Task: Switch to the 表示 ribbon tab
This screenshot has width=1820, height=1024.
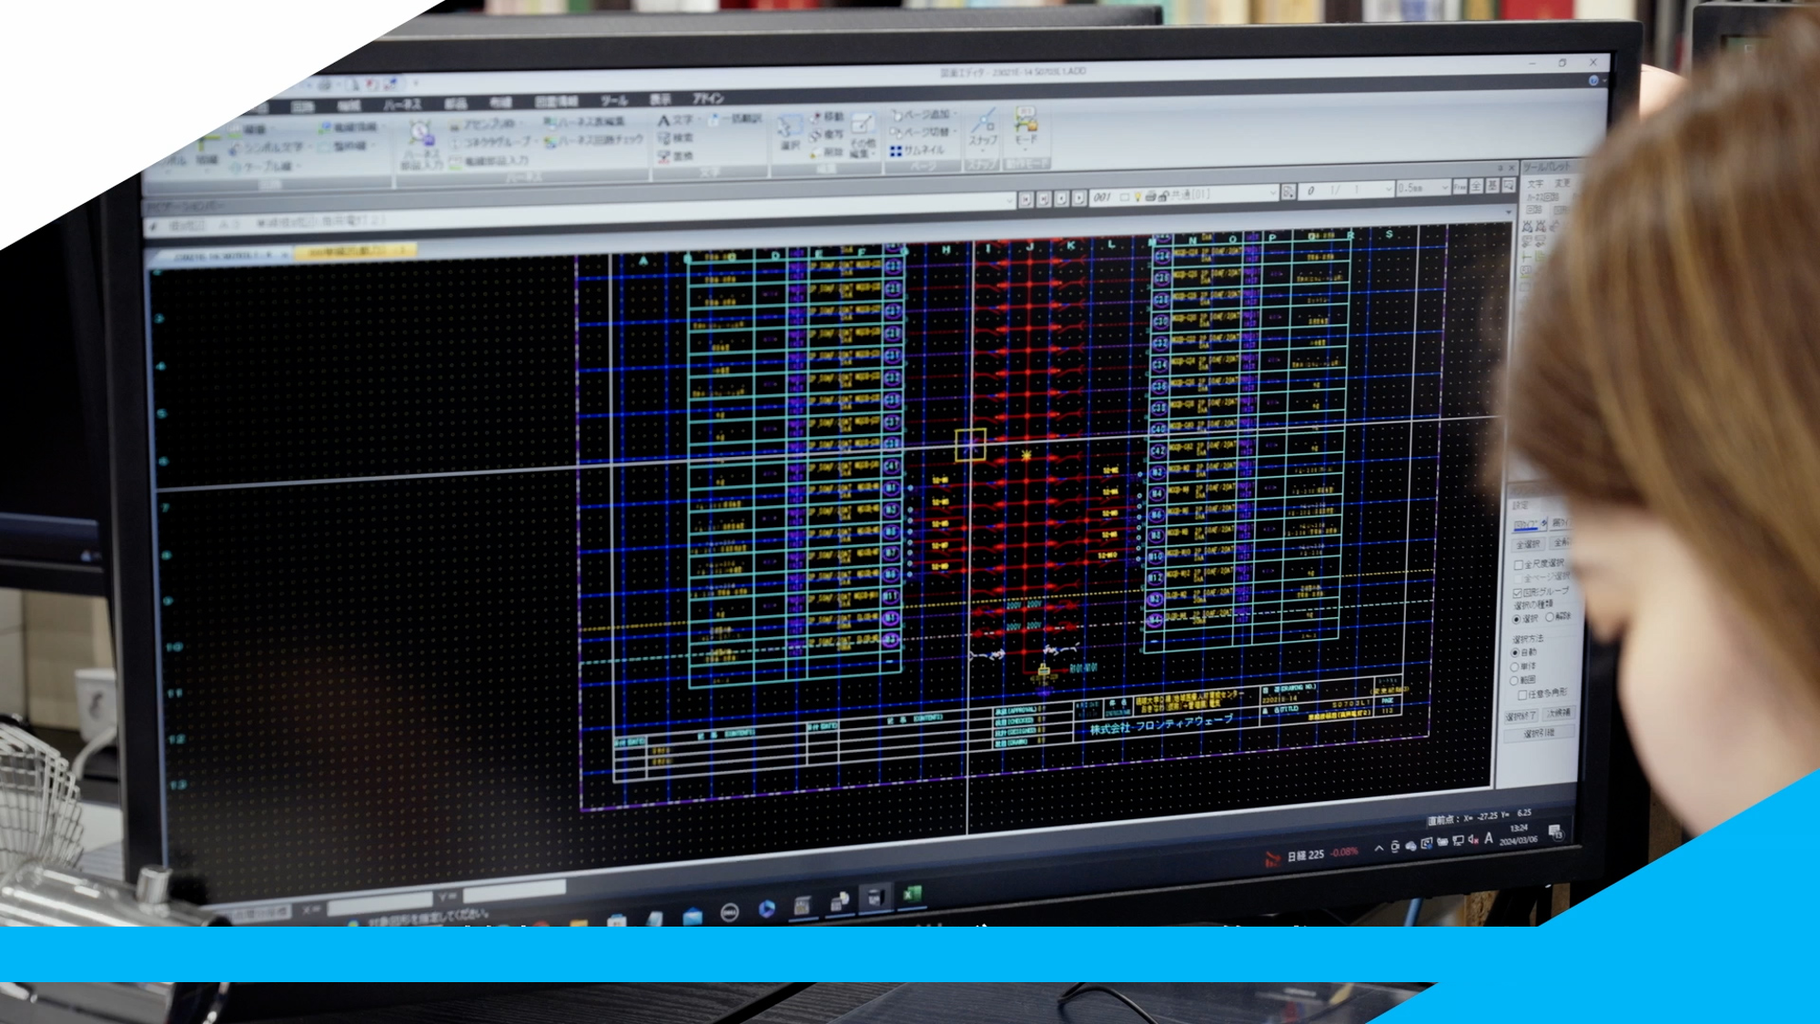Action: click(661, 99)
